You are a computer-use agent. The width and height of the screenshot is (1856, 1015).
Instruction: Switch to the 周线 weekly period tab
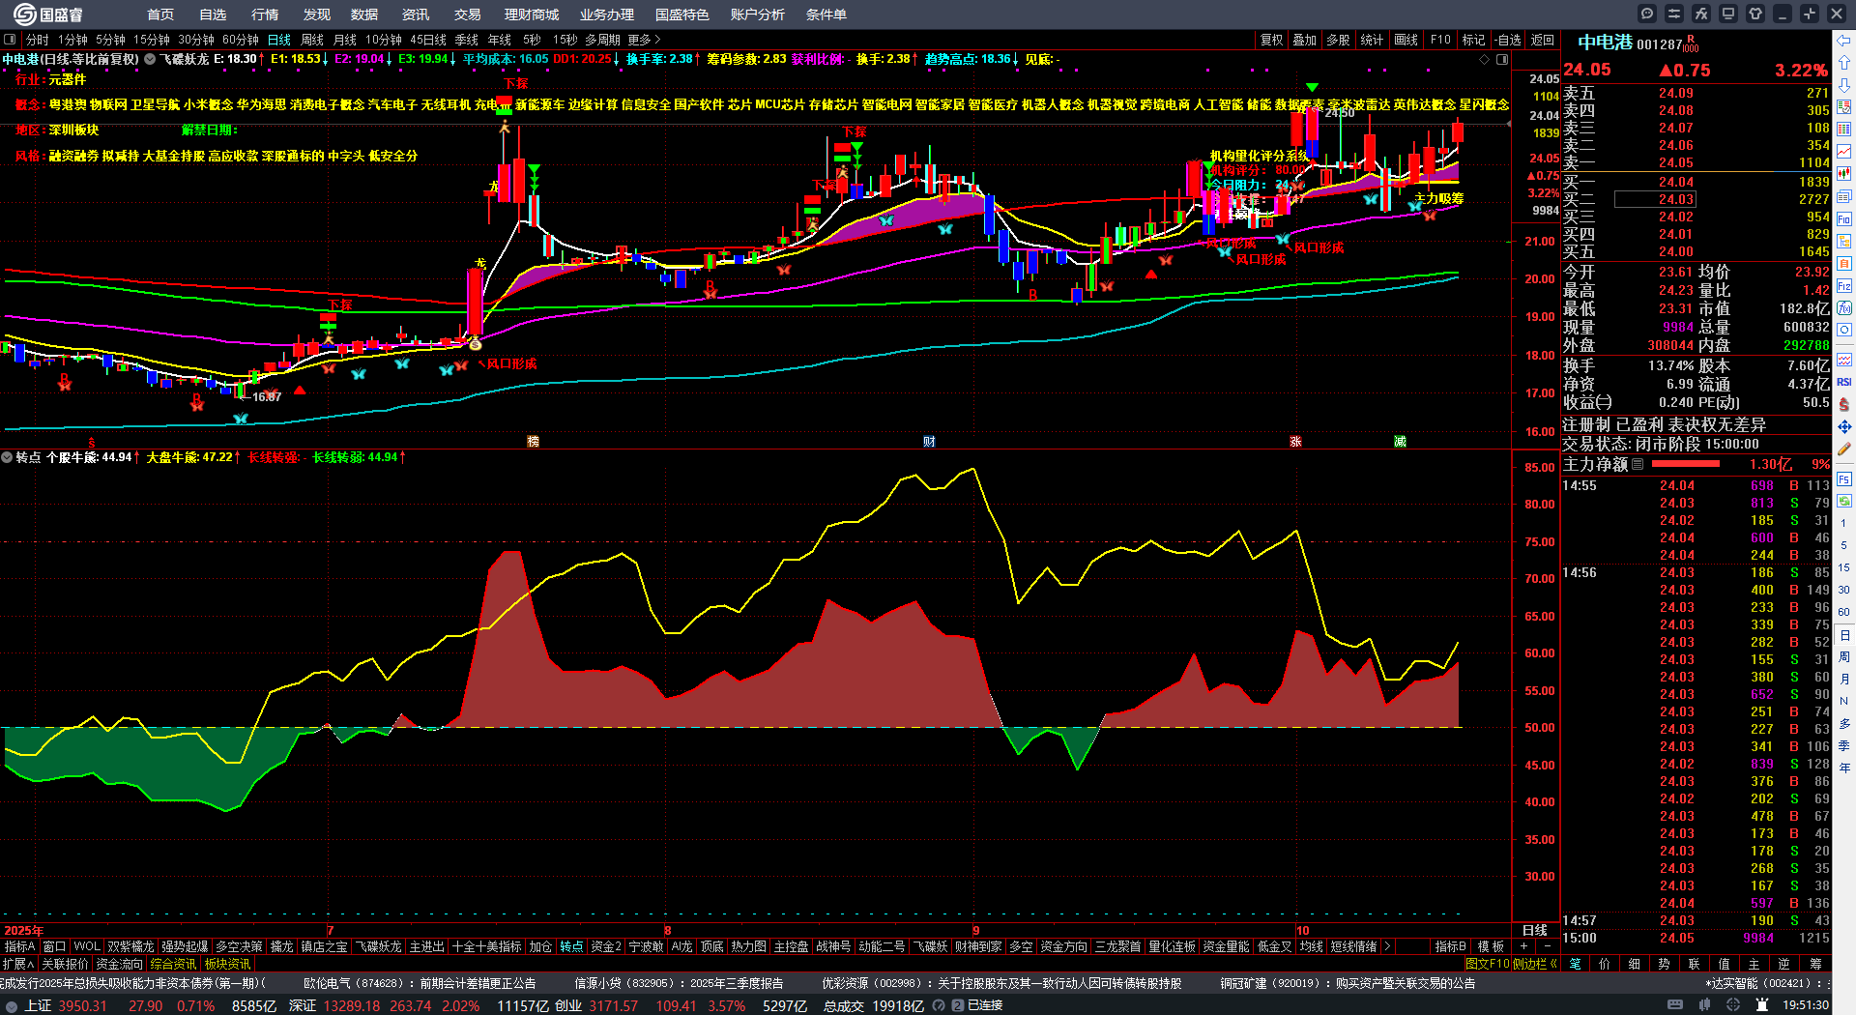click(x=312, y=40)
